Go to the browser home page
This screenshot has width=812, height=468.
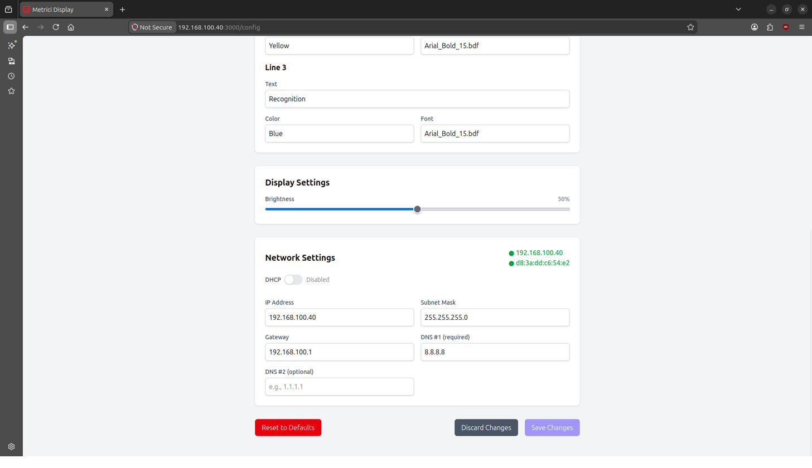[x=71, y=27]
